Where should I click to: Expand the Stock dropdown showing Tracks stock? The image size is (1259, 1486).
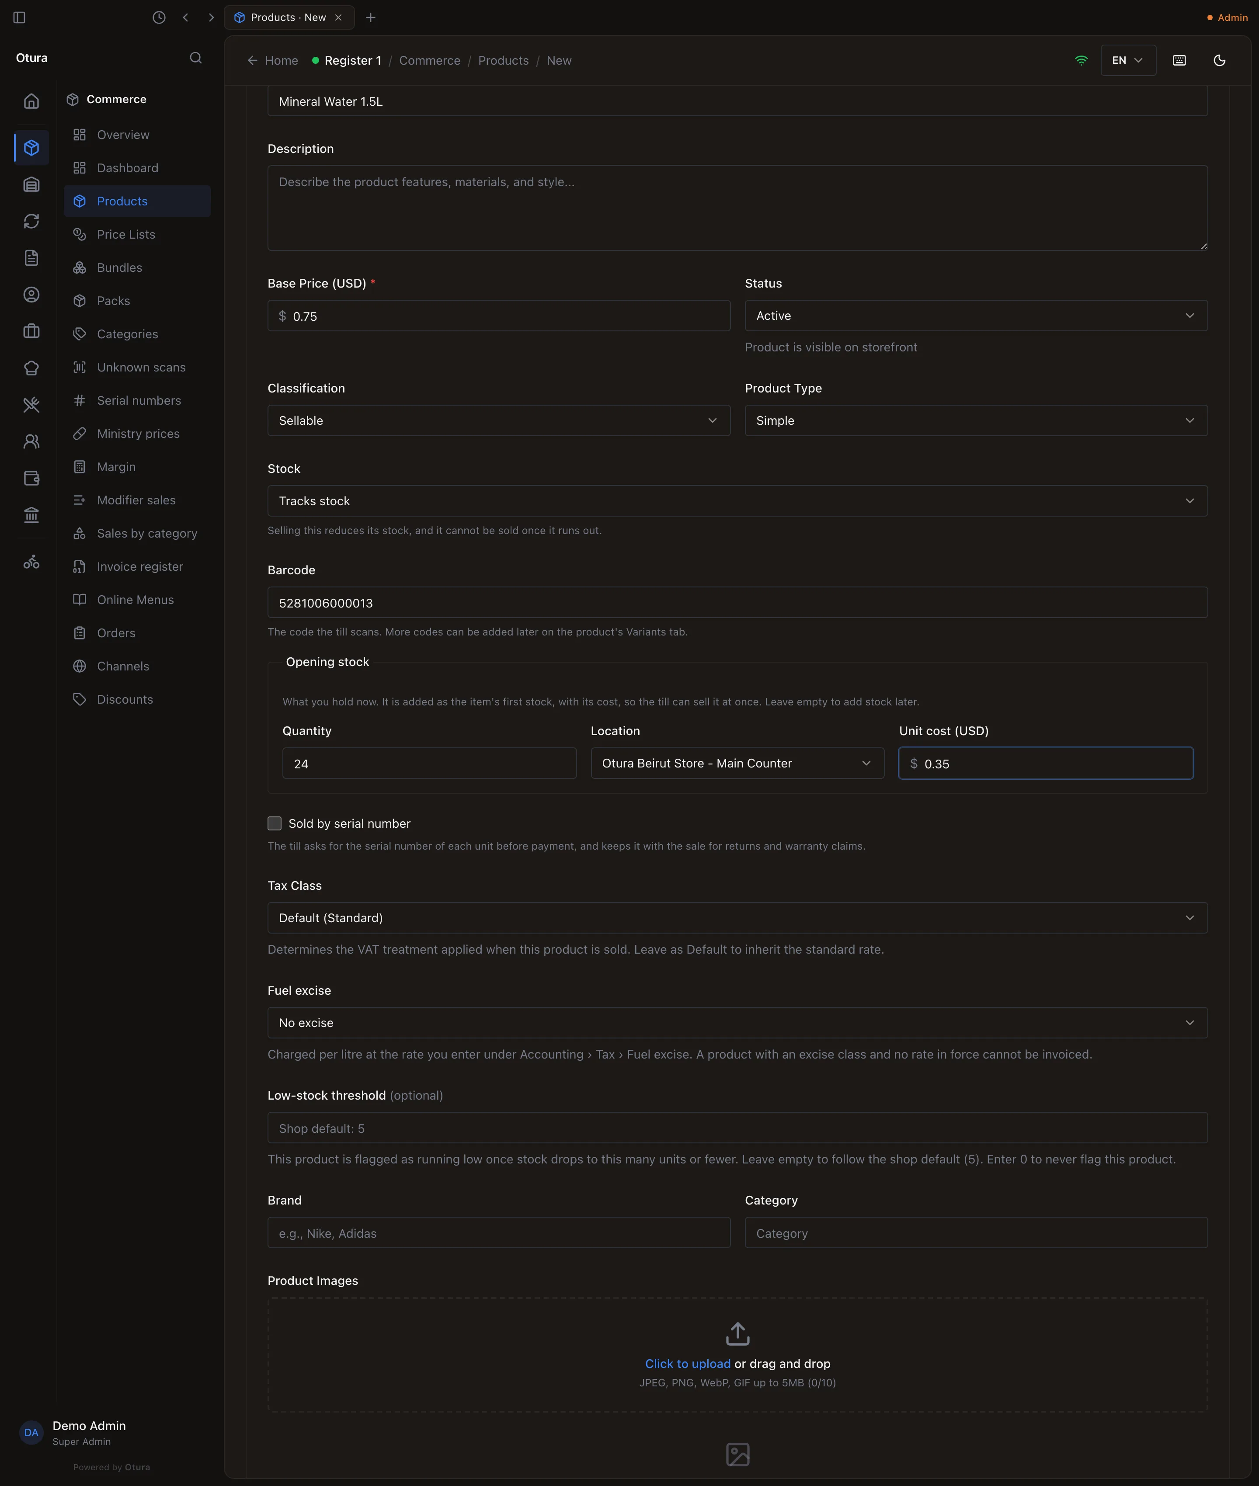737,501
